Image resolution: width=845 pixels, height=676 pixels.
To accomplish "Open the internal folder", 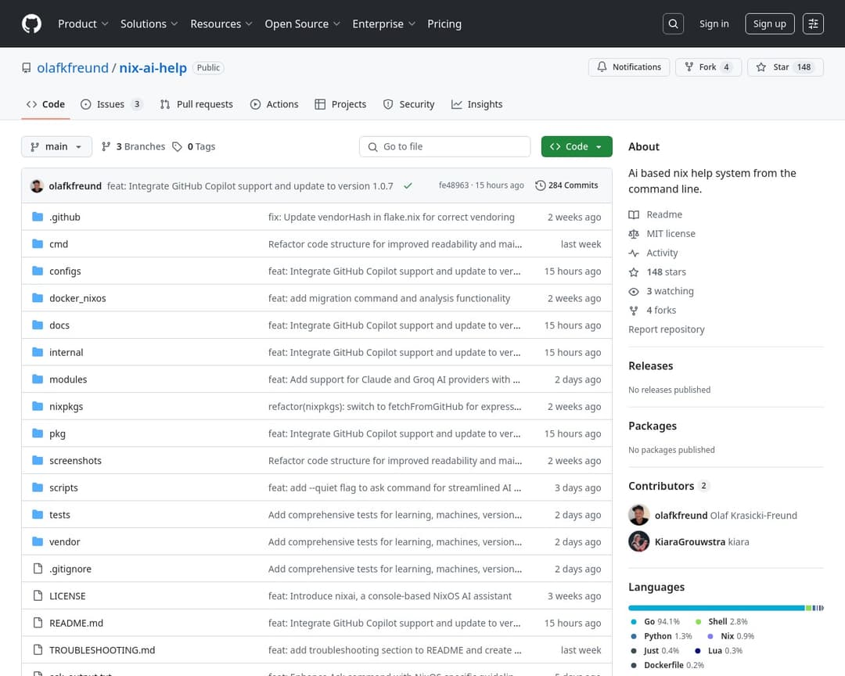I will click(67, 352).
